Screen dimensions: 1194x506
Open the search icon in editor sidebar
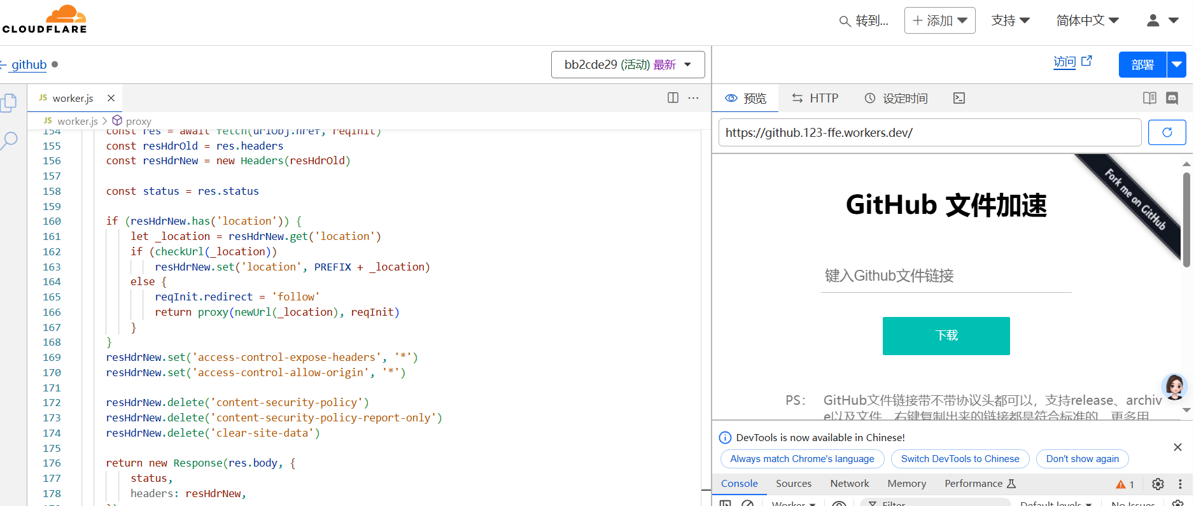coord(9,140)
